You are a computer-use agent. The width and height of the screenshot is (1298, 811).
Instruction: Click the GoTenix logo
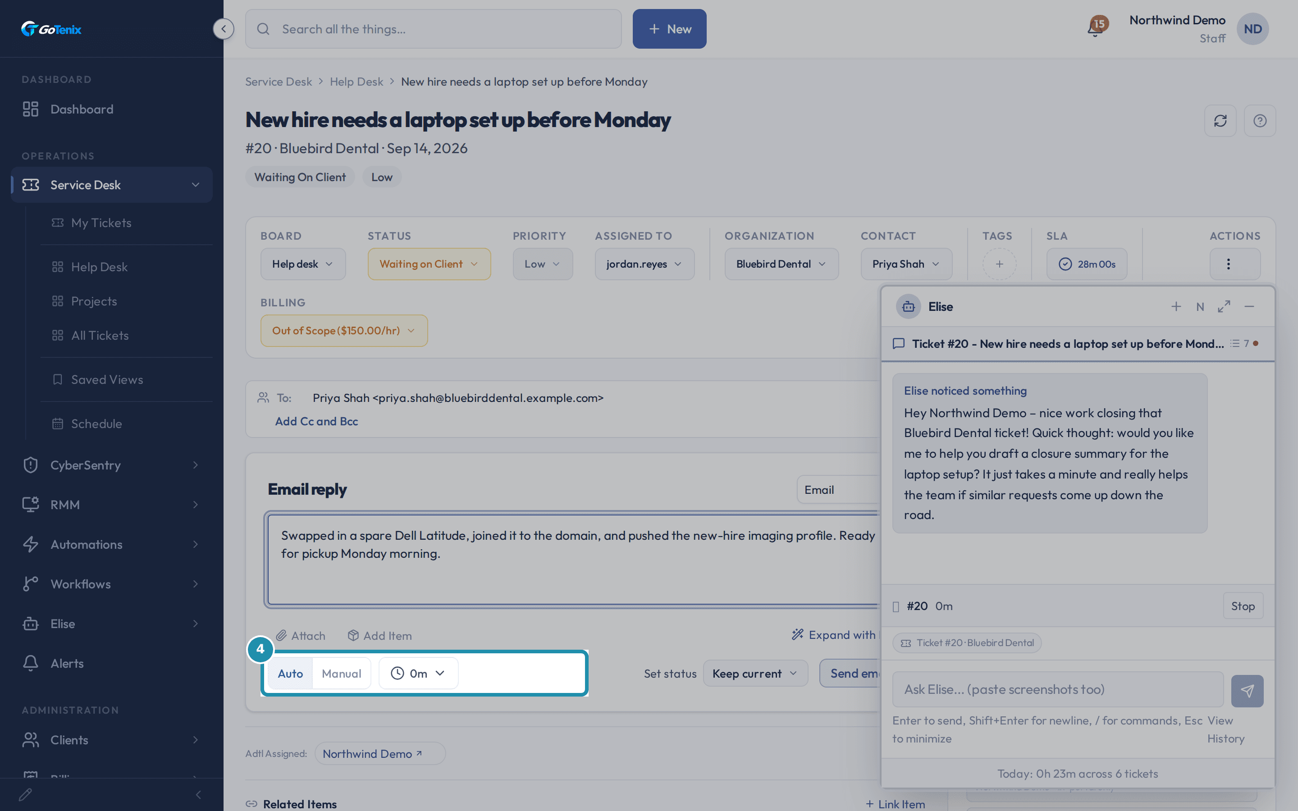[51, 29]
